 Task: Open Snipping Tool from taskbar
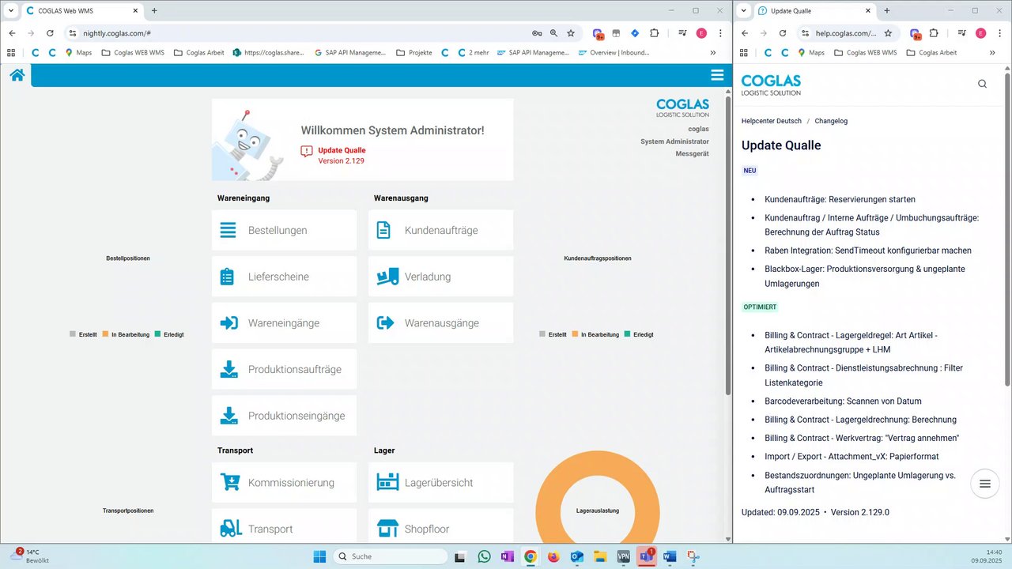693,556
